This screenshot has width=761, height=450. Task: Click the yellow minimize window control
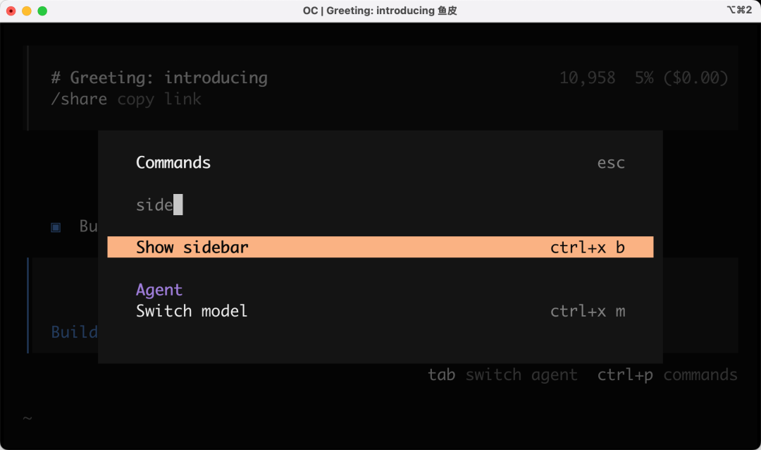[27, 11]
